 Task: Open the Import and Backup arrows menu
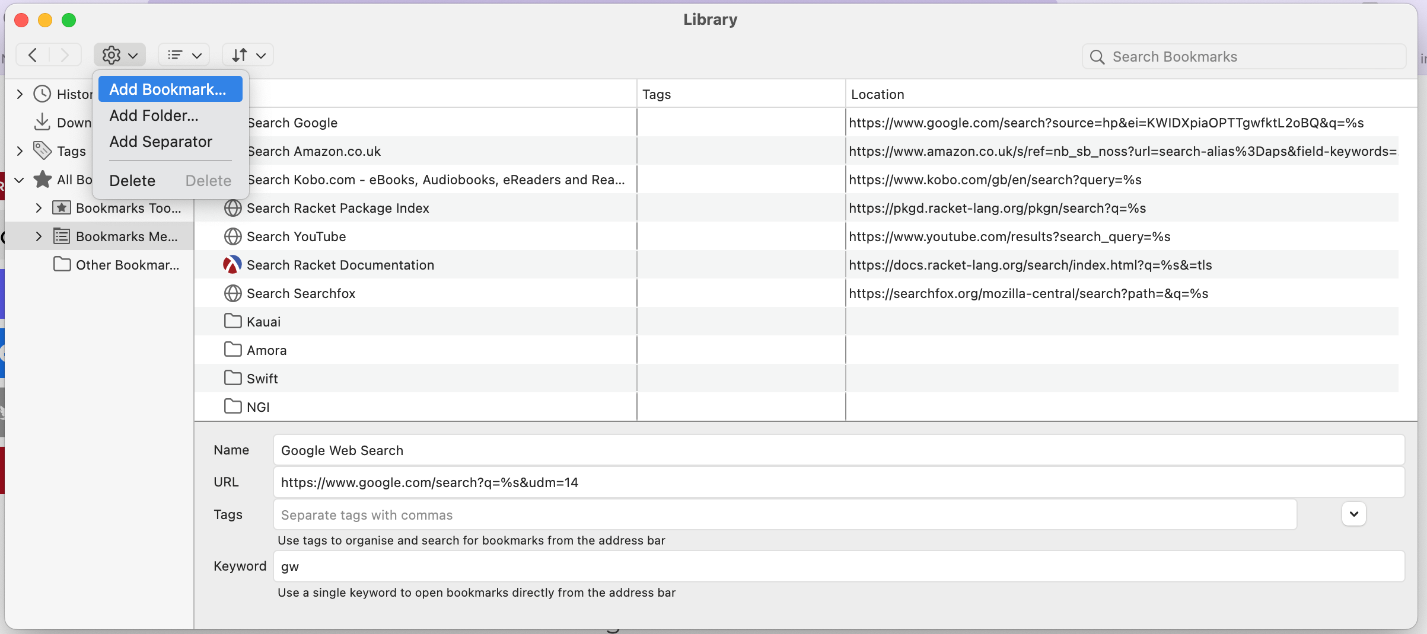[248, 55]
